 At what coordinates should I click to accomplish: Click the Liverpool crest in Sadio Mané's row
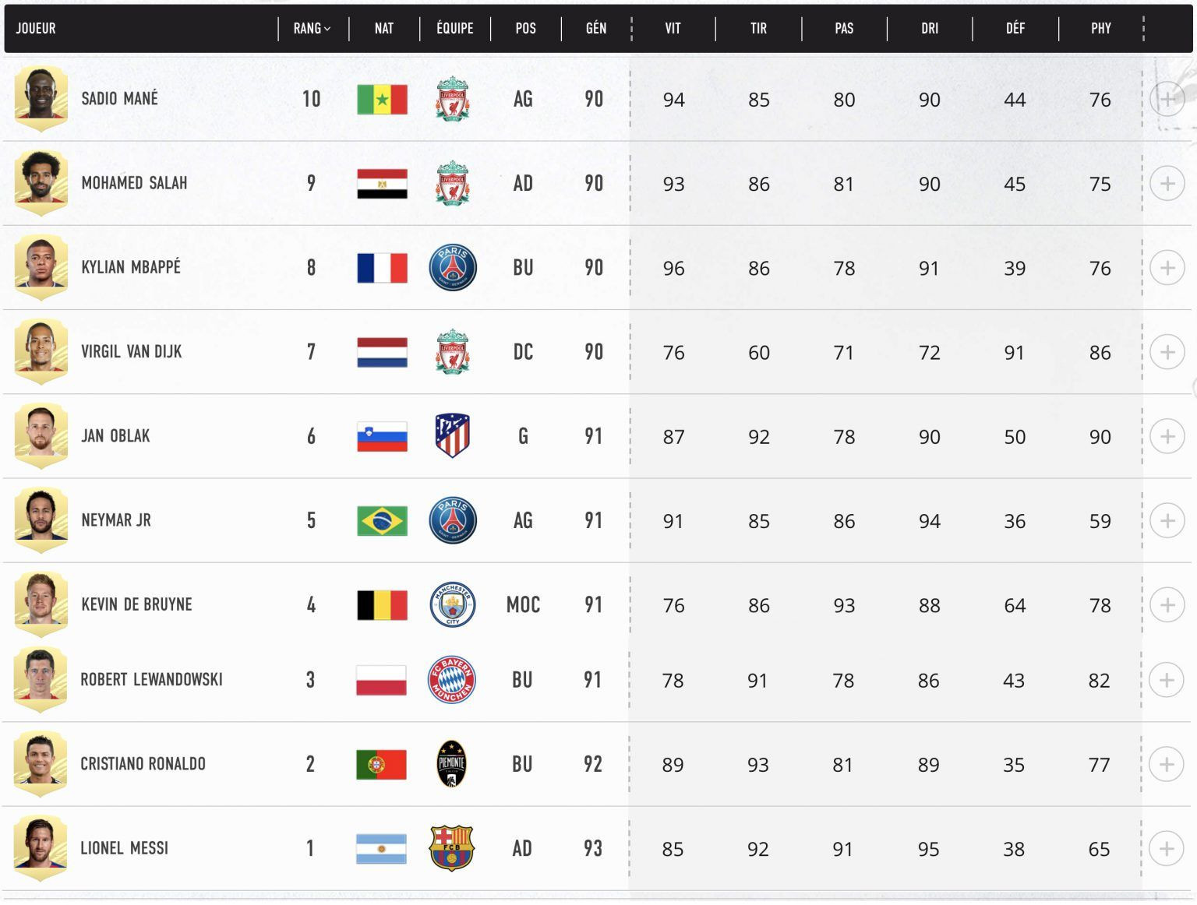pyautogui.click(x=452, y=99)
